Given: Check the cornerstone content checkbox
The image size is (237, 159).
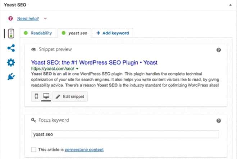Looking at the screenshot, I should [x=33, y=150].
